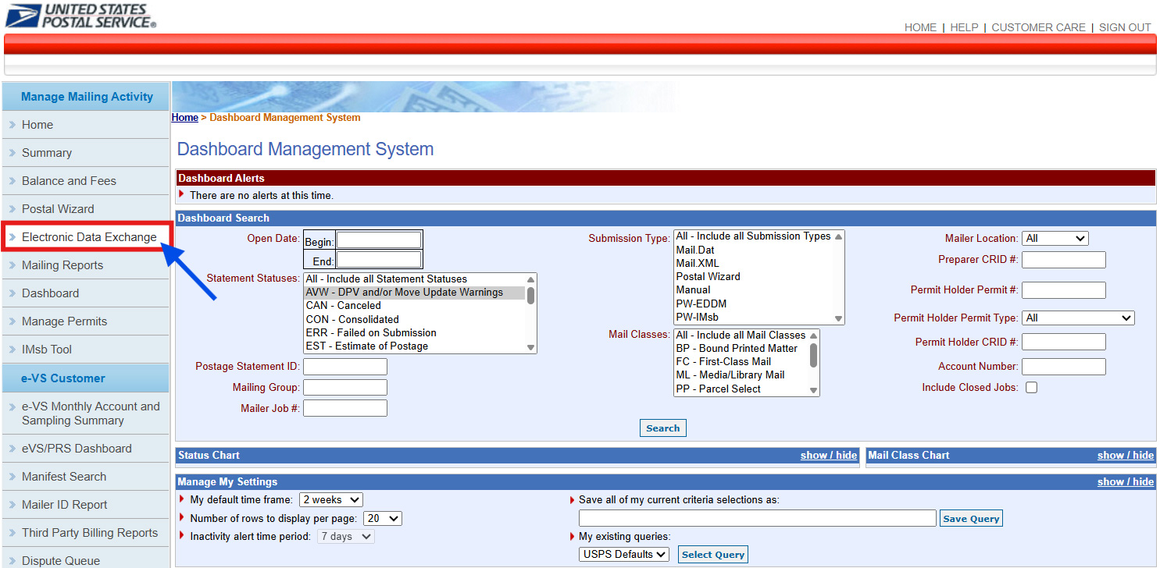Select EST - Estimate of Postage
The width and height of the screenshot is (1160, 568).
click(414, 346)
